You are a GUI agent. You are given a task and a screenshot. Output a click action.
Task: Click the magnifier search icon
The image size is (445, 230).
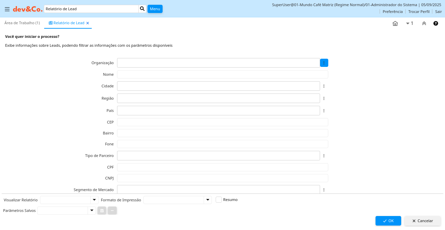tap(142, 9)
